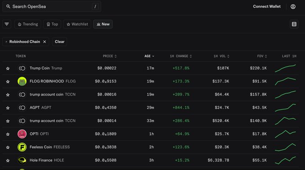Screen dimensions: 305x170
Task: Switch to the Trending tab
Action: pos(28,24)
